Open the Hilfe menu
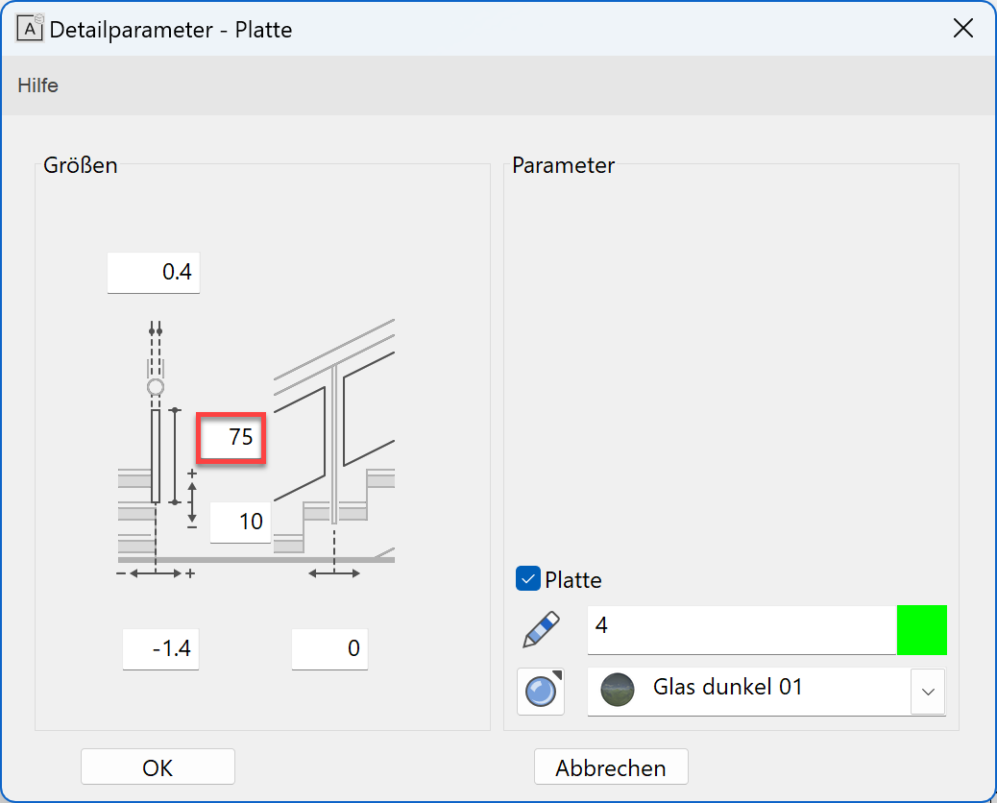Viewport: 997px width, 803px height. point(38,85)
